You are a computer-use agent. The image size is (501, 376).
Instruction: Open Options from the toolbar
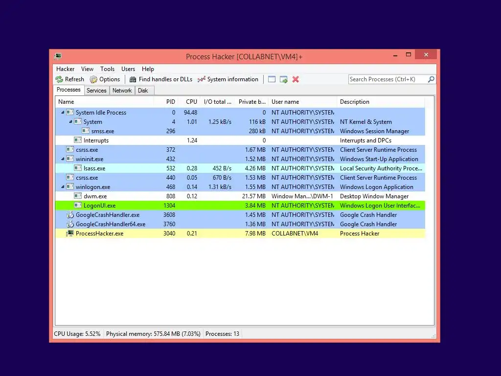(x=105, y=79)
